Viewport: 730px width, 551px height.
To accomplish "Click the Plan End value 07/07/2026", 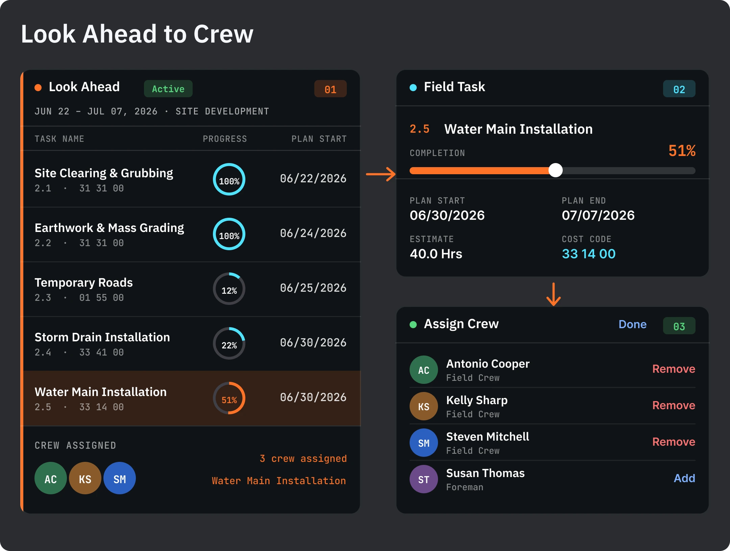I will 598,215.
